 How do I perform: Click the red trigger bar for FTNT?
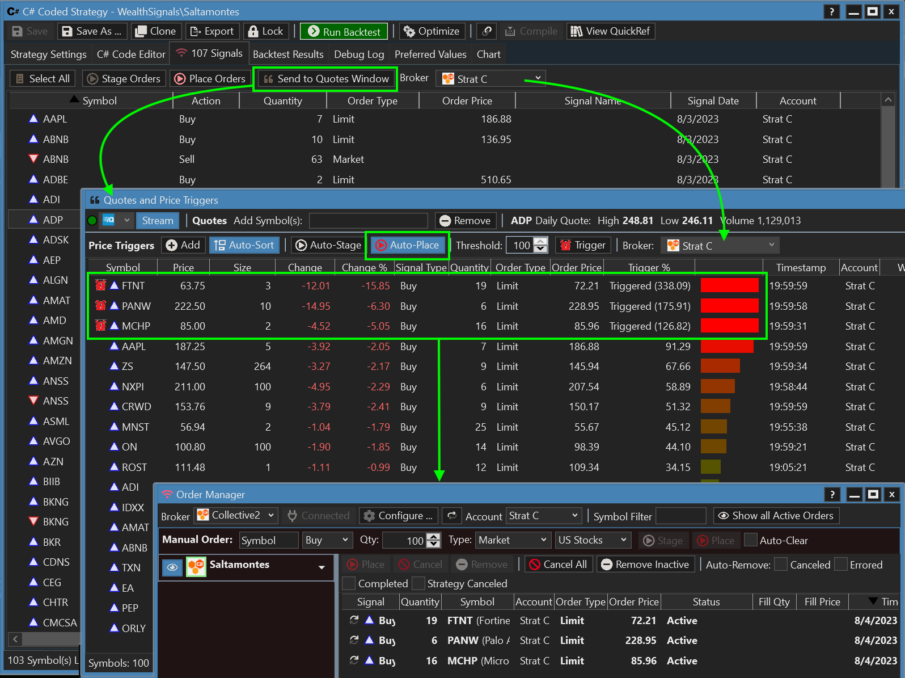point(729,286)
